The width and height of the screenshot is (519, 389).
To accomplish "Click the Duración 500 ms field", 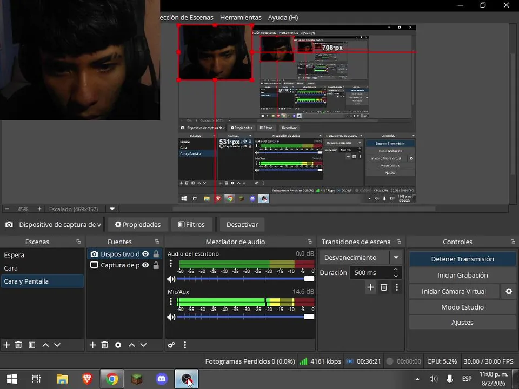I will [376, 272].
